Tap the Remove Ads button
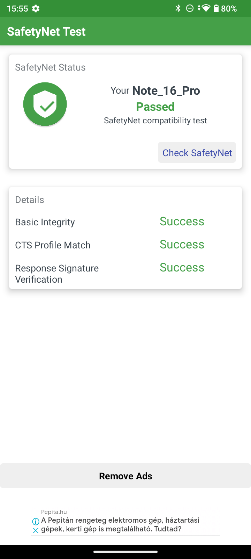The height and width of the screenshot is (559, 251). 125,476
